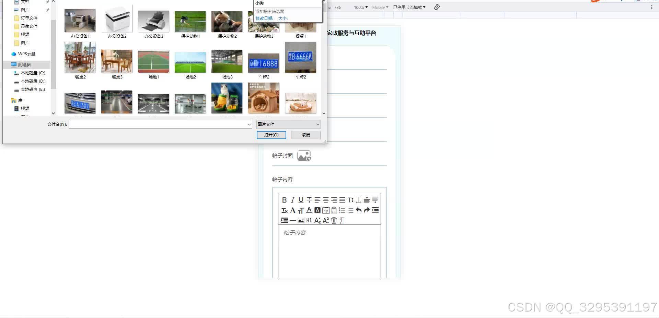Click the 帖子封面 cover upload placeholder

304,155
